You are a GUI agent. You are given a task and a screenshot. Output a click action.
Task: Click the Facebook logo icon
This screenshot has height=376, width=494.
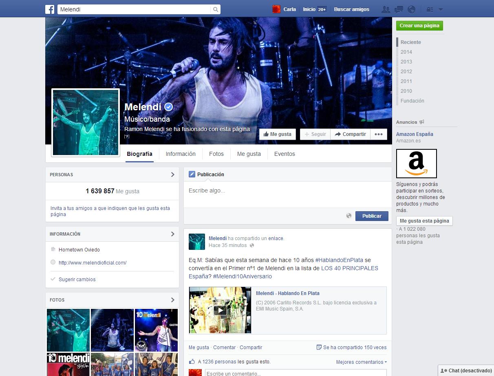point(50,9)
